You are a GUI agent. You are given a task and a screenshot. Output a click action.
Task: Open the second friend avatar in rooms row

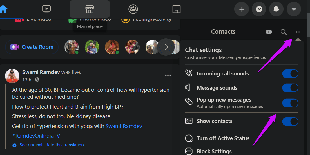point(92,47)
